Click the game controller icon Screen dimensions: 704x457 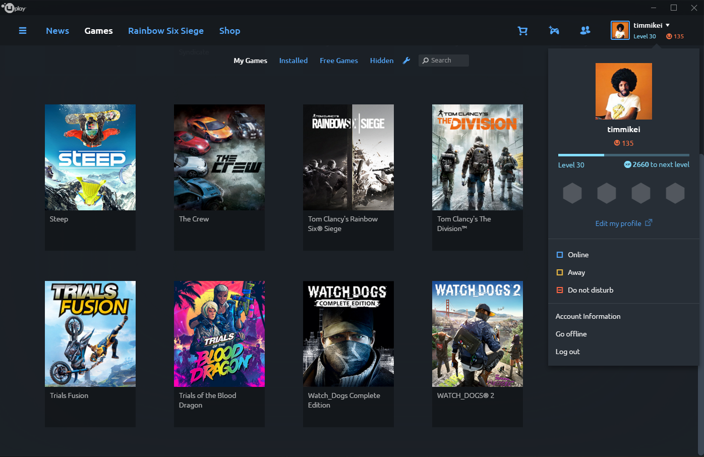(x=554, y=30)
